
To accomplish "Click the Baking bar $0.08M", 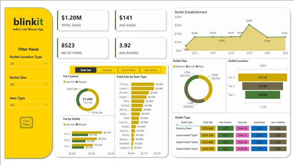I will pos(136,110).
